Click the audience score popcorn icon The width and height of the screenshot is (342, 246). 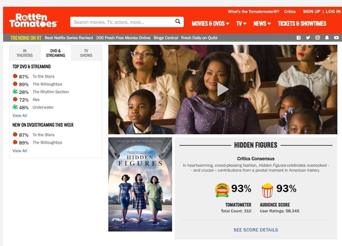[267, 190]
